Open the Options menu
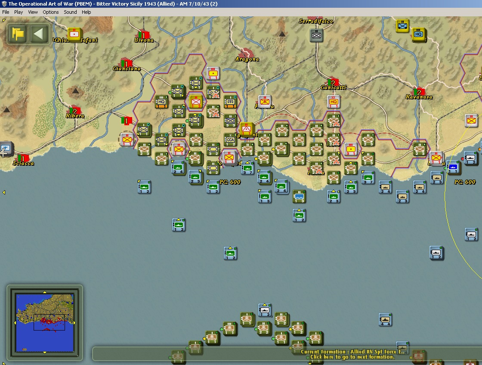Image resolution: width=482 pixels, height=365 pixels. [x=50, y=12]
